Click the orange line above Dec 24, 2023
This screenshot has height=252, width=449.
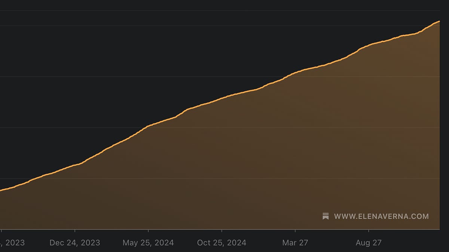(74, 165)
